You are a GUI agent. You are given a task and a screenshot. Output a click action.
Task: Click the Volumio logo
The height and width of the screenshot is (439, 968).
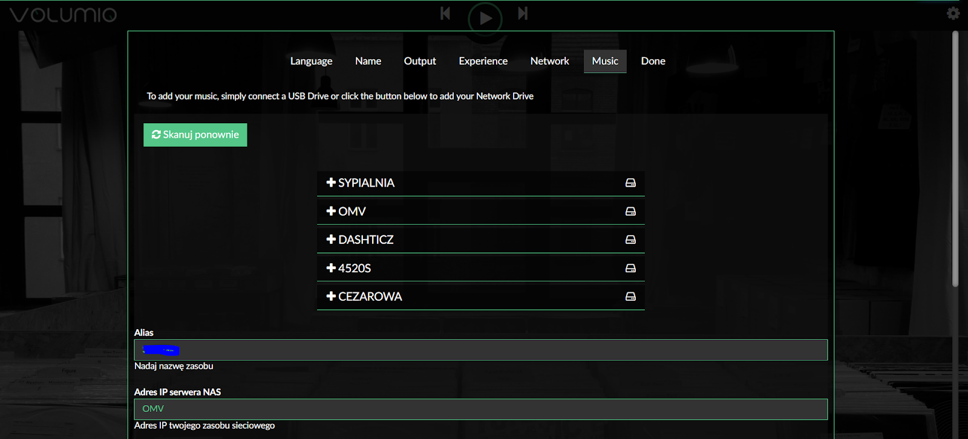[63, 14]
